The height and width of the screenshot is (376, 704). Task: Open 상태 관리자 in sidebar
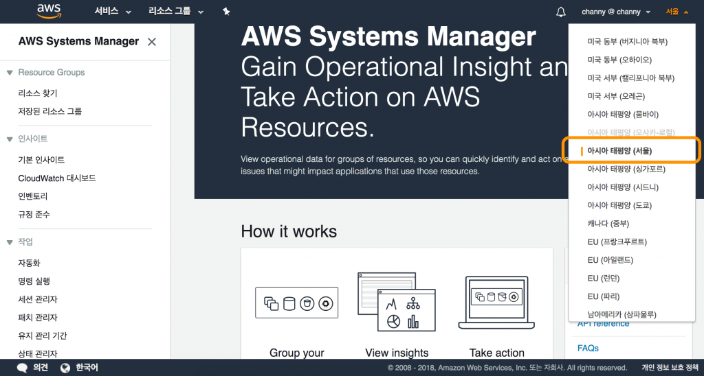tap(38, 353)
